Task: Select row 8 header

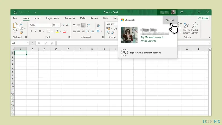Action: [x=12, y=79]
